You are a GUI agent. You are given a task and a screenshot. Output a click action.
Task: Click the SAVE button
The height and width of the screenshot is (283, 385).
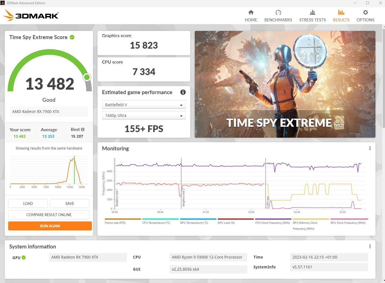pyautogui.click(x=70, y=203)
